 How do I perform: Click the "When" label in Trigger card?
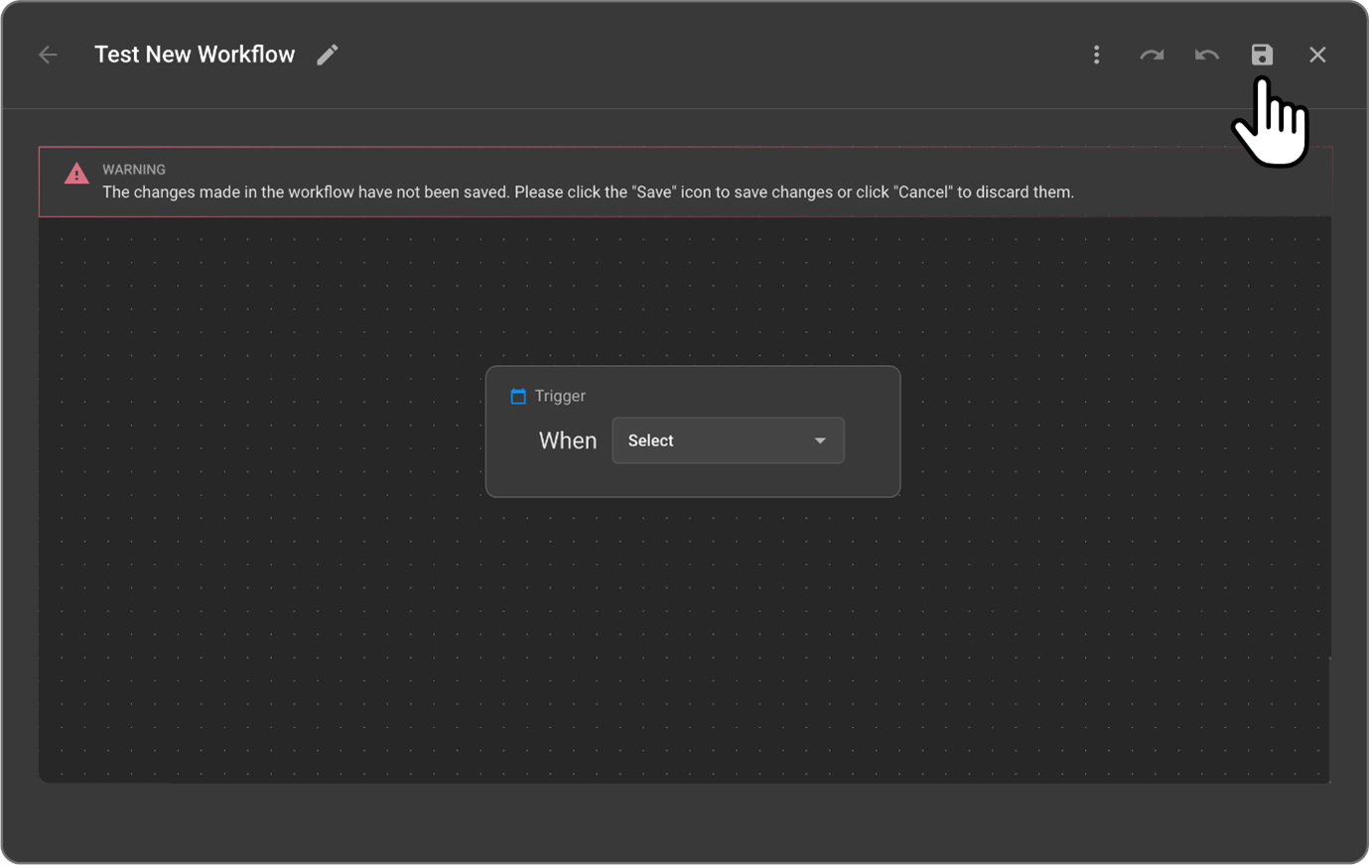[x=568, y=440]
